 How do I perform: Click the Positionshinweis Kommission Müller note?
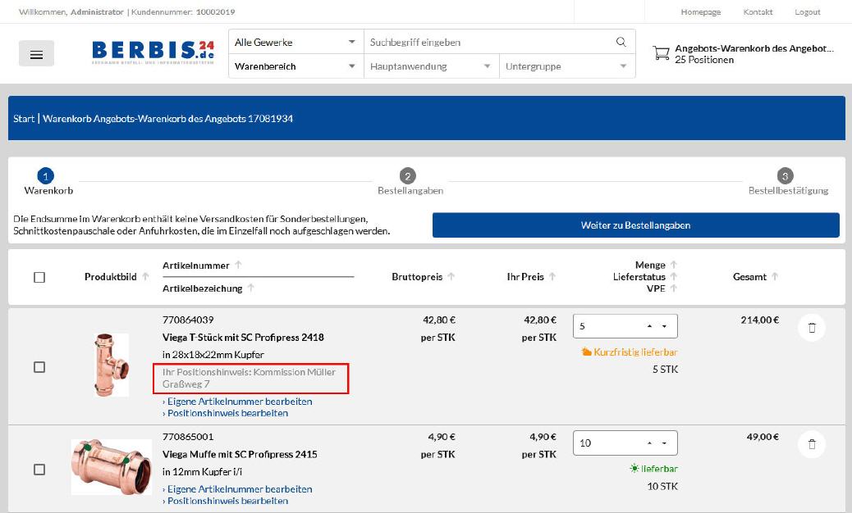250,378
